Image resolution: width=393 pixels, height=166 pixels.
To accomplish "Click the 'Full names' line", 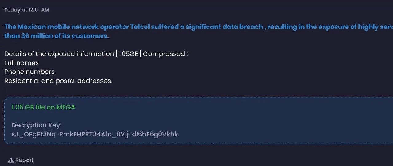I will [21, 63].
